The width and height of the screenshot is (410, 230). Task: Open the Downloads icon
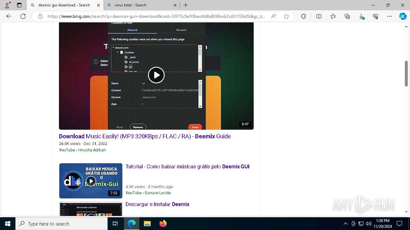[x=361, y=16]
